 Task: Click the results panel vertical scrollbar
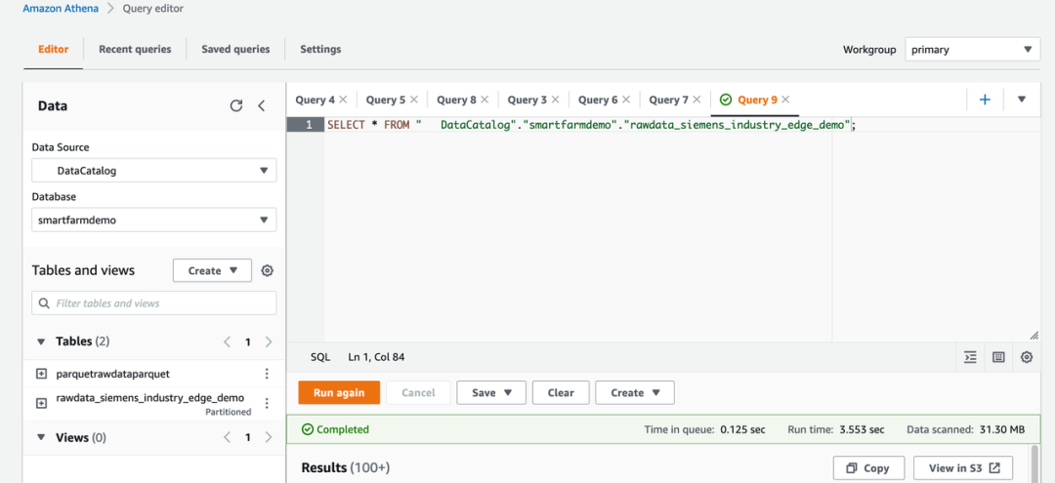[x=1034, y=463]
